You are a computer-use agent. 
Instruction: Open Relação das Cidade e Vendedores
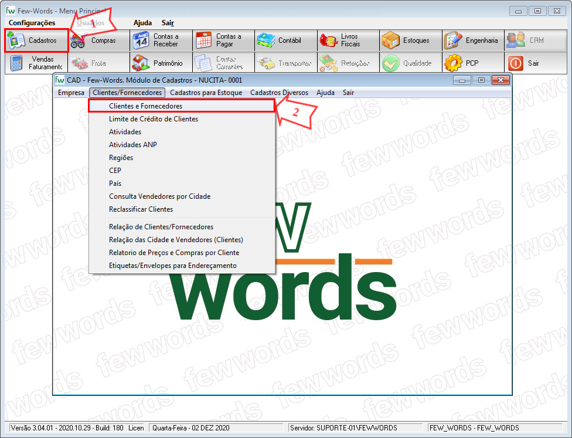182,240
